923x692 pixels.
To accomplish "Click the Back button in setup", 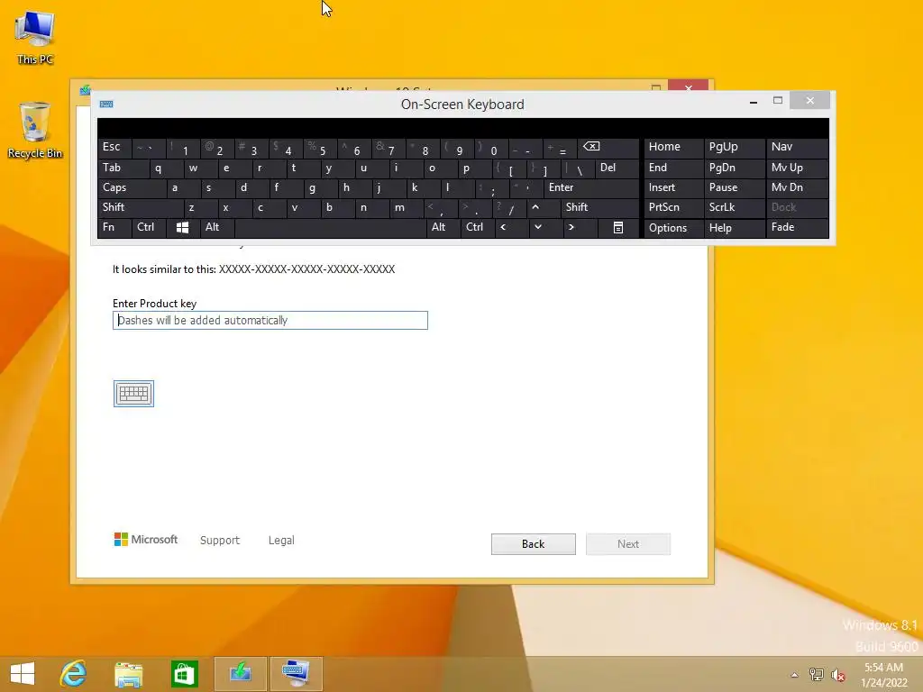I will click(x=534, y=543).
